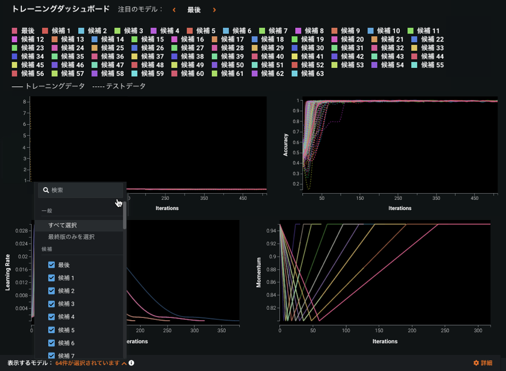Uncheck the 候補 1 checkbox
The width and height of the screenshot is (506, 371).
(51, 278)
